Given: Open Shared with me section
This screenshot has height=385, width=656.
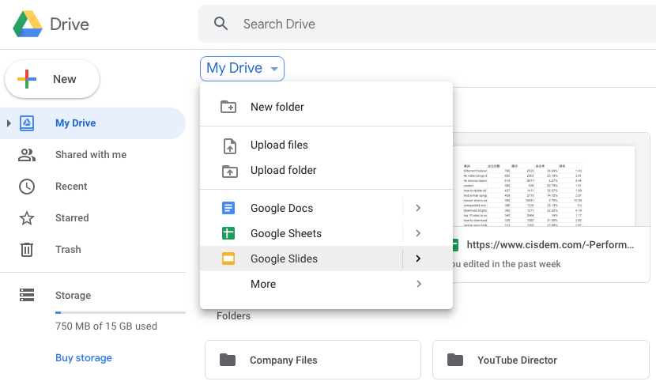Looking at the screenshot, I should pyautogui.click(x=92, y=155).
